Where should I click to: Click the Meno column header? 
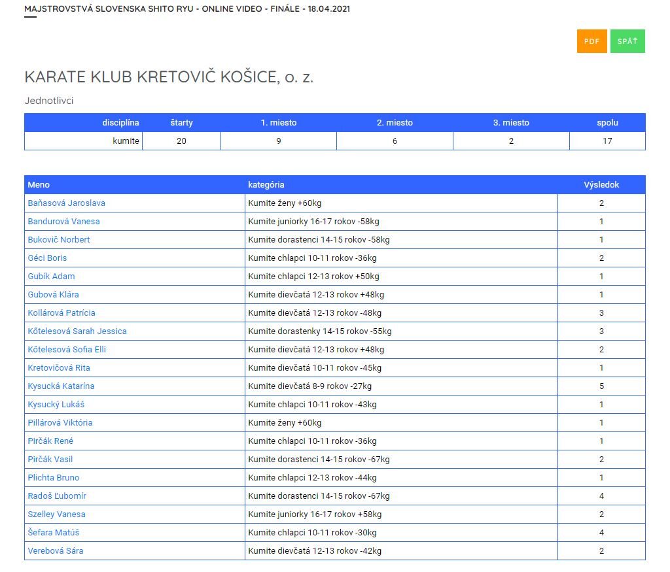(x=134, y=185)
